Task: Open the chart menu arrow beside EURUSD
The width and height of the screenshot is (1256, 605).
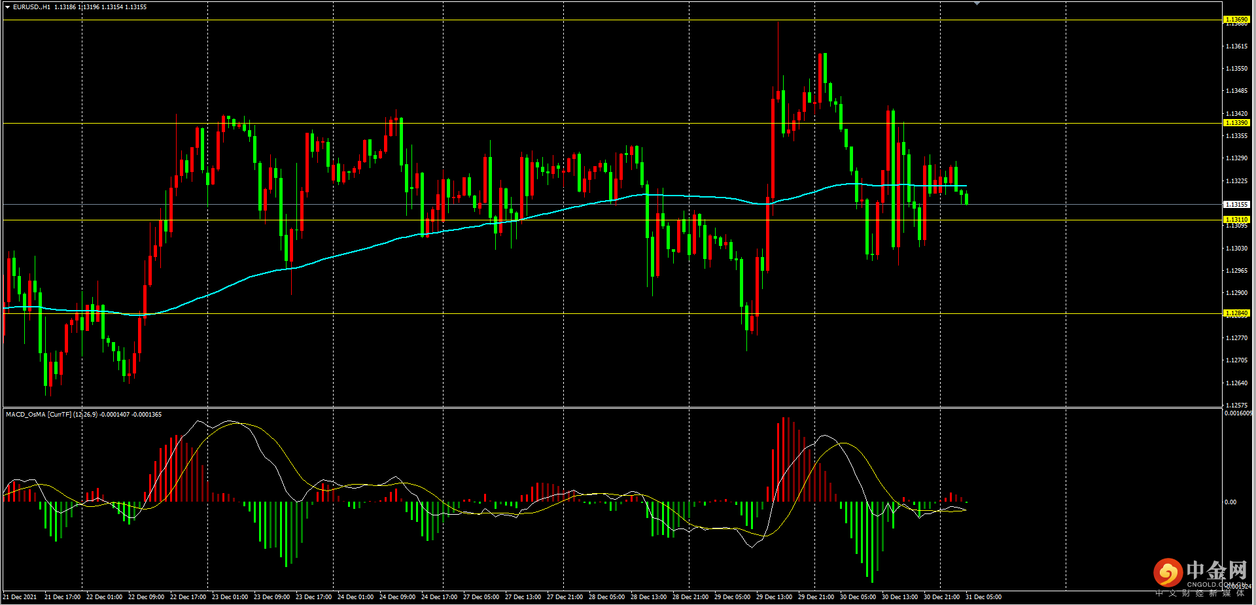Action: click(x=8, y=7)
